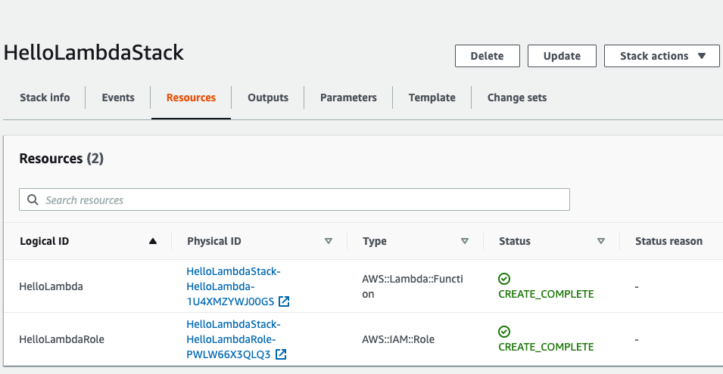Click the Physical ID column header
The height and width of the screenshot is (374, 723).
[214, 241]
